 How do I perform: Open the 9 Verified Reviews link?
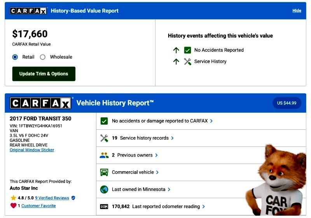pos(52,198)
